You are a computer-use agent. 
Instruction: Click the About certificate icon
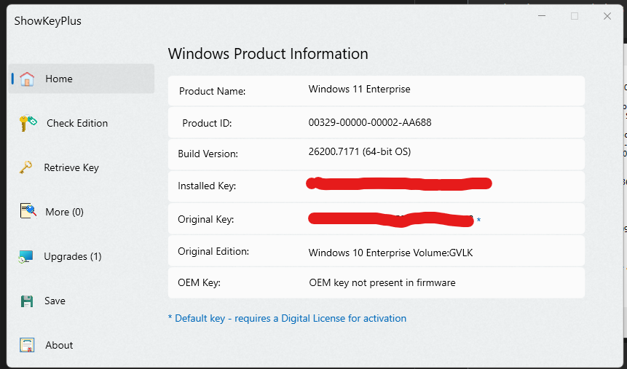[27, 345]
